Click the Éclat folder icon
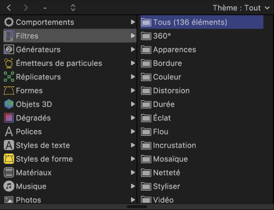 point(146,118)
